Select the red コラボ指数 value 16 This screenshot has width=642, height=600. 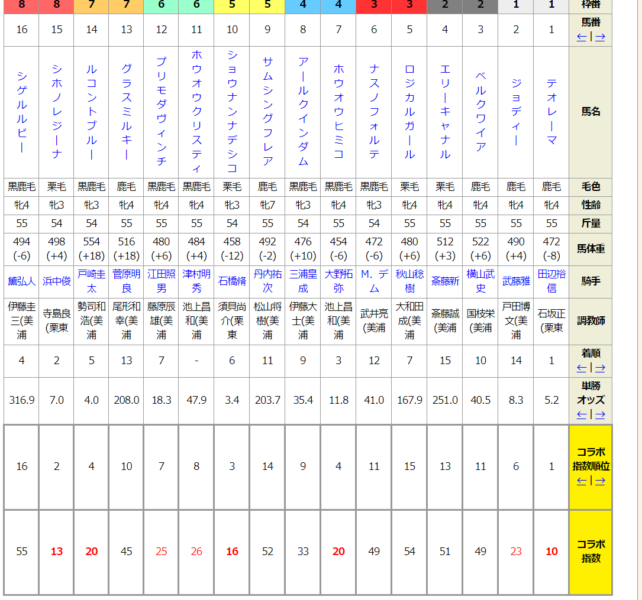click(232, 552)
